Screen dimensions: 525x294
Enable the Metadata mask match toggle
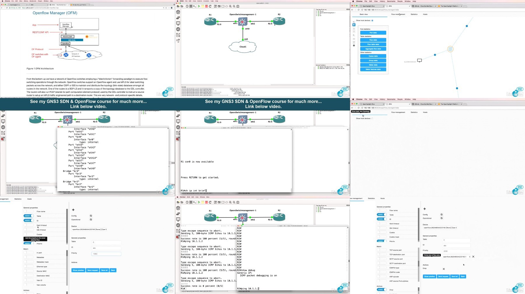click(x=29, y=262)
